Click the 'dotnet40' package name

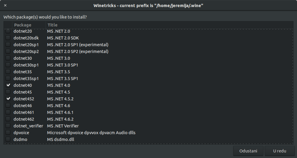23,86
